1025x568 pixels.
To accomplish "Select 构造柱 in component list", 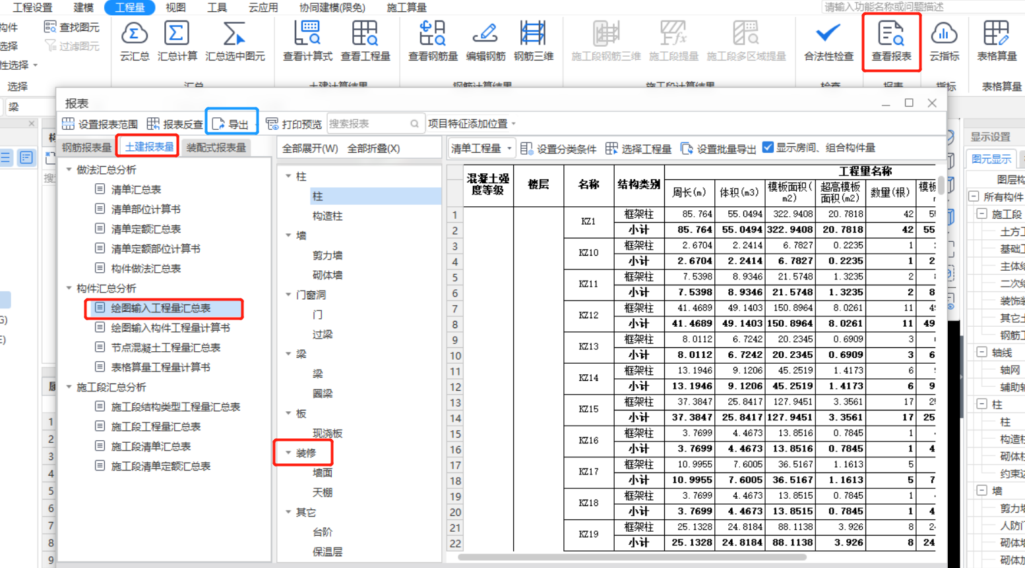I will tap(328, 216).
